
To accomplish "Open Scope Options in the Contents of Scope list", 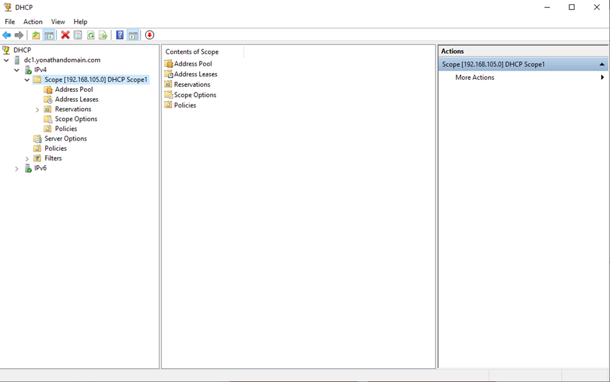I will point(195,95).
